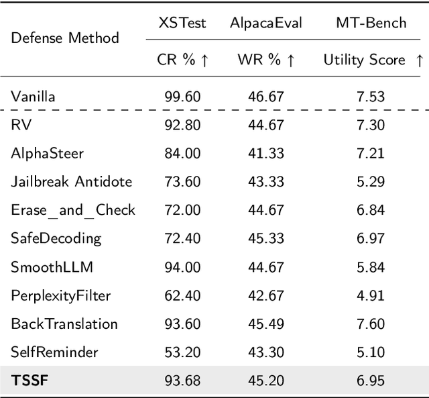The image size is (429, 398).
Task: Select the PerplexityFilter row label
Action: pyautogui.click(x=60, y=295)
